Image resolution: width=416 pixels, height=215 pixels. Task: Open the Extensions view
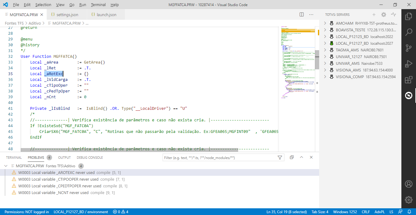(408, 80)
